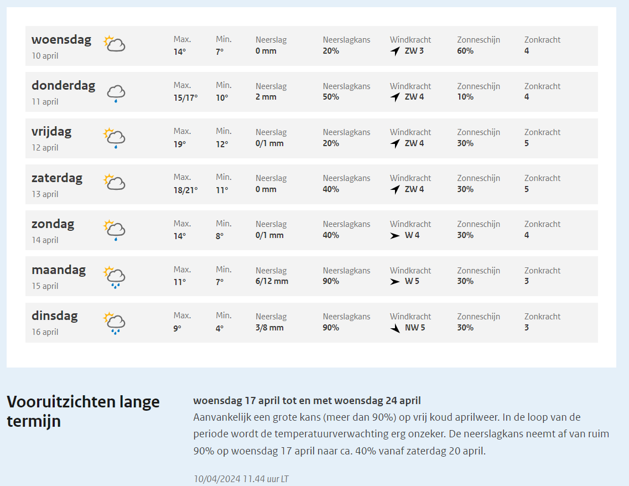Click the 6/12 mm Neerslag value
This screenshot has height=486, width=629.
272,281
